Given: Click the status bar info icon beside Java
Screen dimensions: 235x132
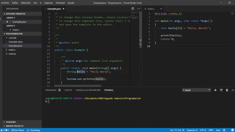Looking at the screenshot, I should click(x=224, y=130).
